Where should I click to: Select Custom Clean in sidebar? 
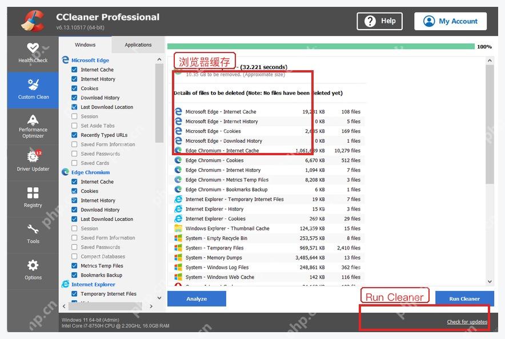(x=33, y=90)
